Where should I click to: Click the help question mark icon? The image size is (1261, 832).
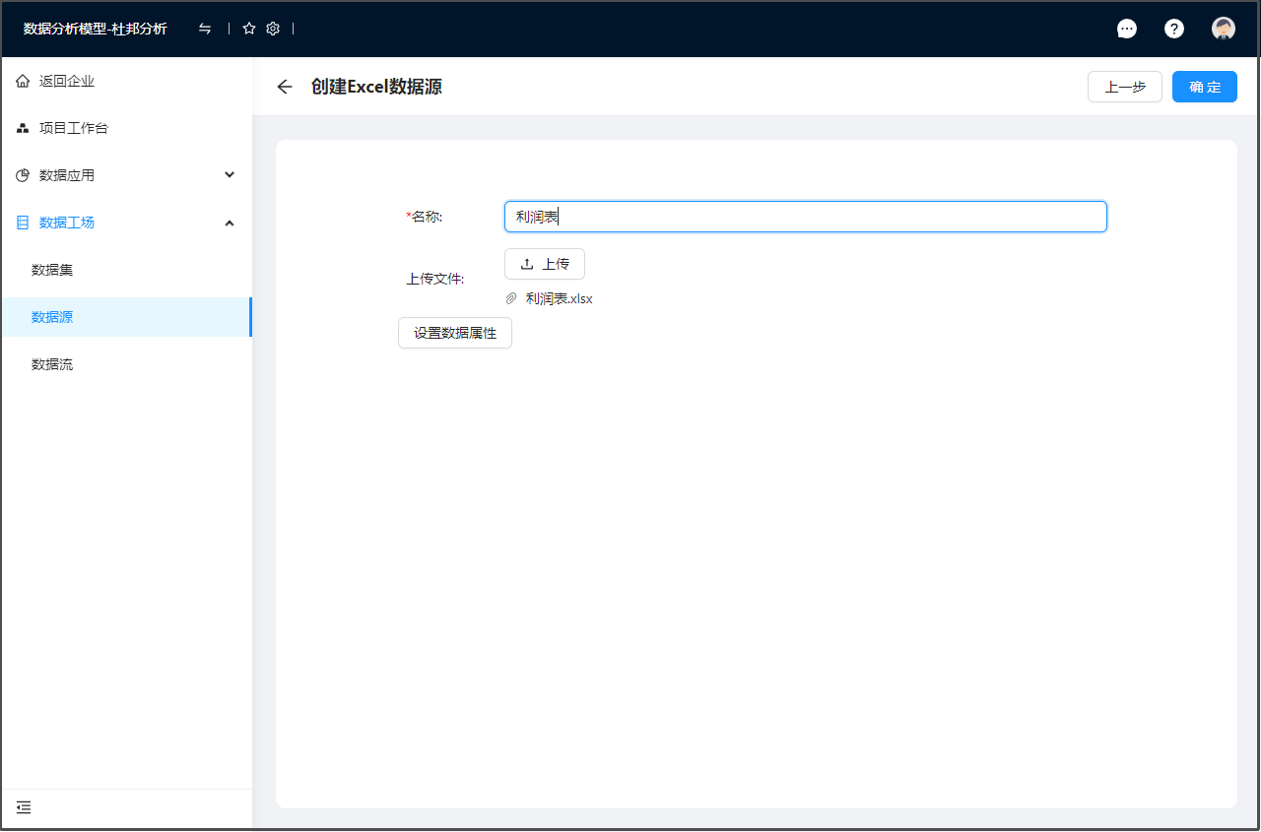click(1174, 29)
